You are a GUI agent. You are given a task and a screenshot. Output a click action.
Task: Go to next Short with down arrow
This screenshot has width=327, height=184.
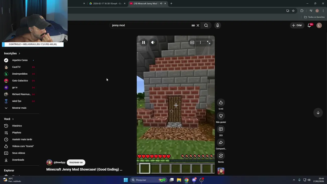[x=318, y=113]
